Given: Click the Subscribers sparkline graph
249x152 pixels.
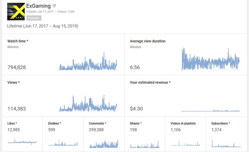Looking at the screenshot, I should tap(226, 143).
